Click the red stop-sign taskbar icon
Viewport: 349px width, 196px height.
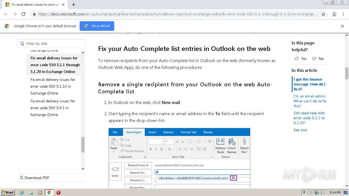click(58, 192)
